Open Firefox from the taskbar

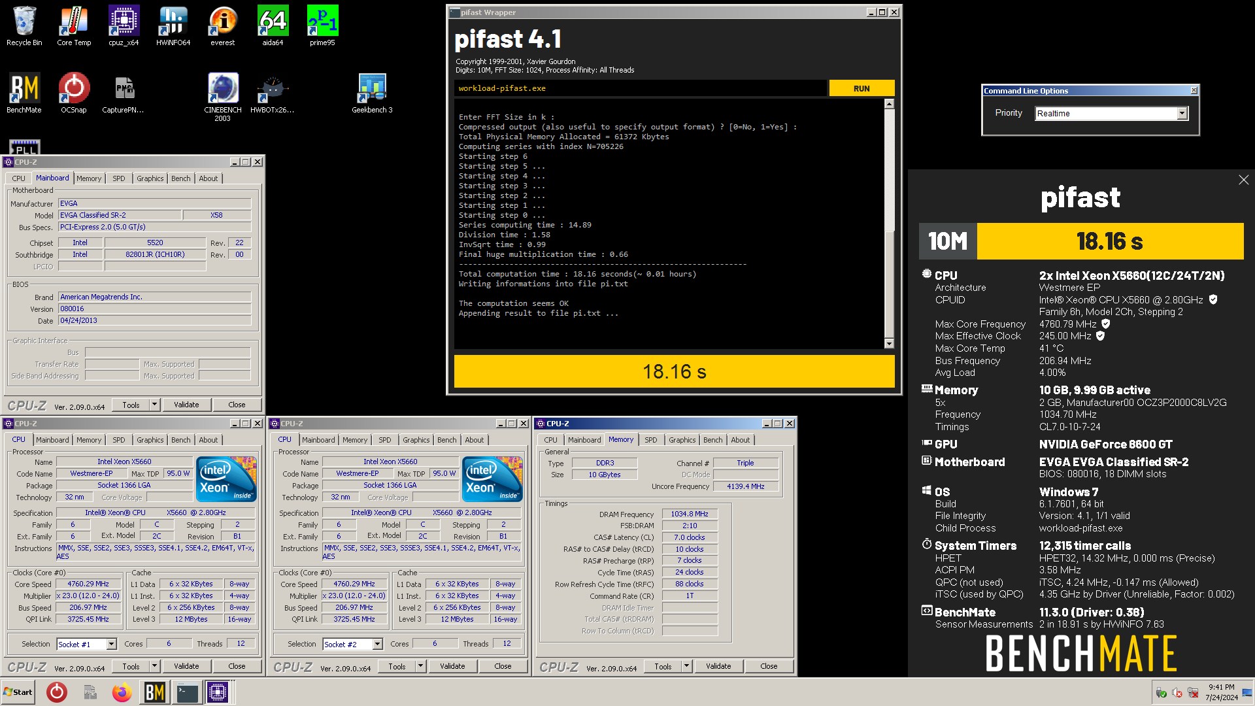coord(122,692)
